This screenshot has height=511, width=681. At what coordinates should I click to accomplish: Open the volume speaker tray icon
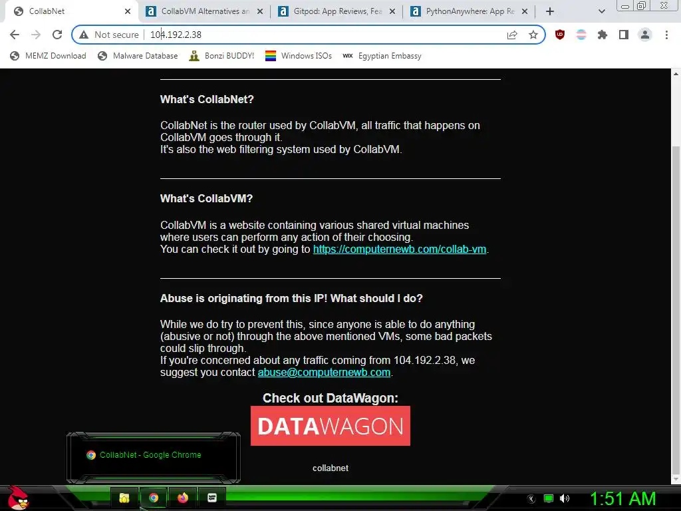pos(565,498)
